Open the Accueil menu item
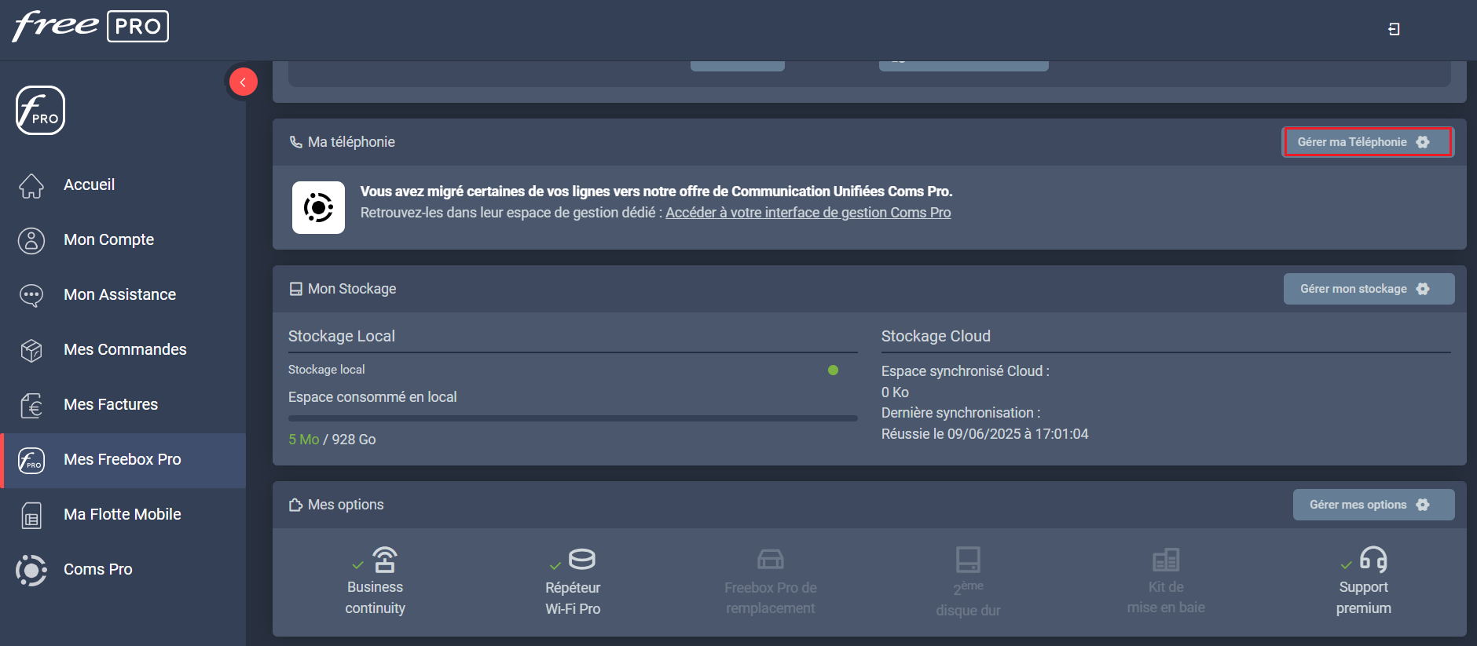Image resolution: width=1477 pixels, height=646 pixels. pos(89,184)
